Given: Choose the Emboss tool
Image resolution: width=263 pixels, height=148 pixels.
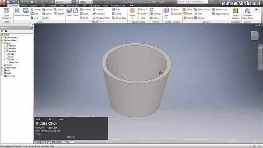Looking at the screenshot, I should [47, 9].
